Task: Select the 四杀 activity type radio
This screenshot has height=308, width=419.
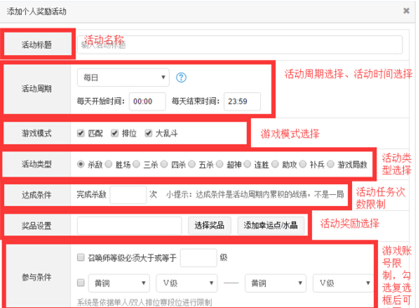Action: click(164, 164)
